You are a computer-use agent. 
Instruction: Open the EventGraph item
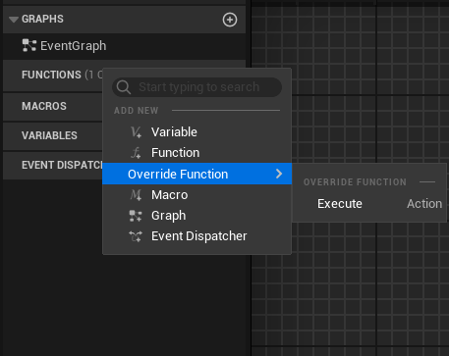(124, 46)
